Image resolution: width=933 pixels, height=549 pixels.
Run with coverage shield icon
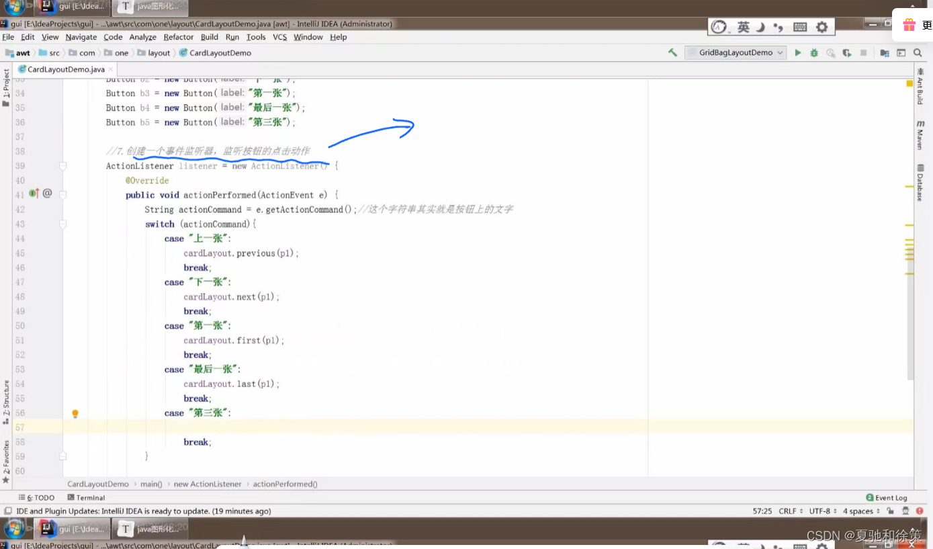[x=847, y=52]
